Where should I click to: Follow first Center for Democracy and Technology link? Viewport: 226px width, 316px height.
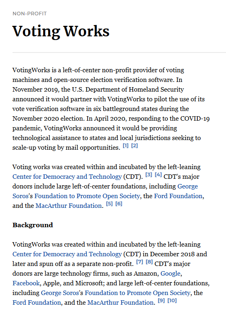click(67, 176)
